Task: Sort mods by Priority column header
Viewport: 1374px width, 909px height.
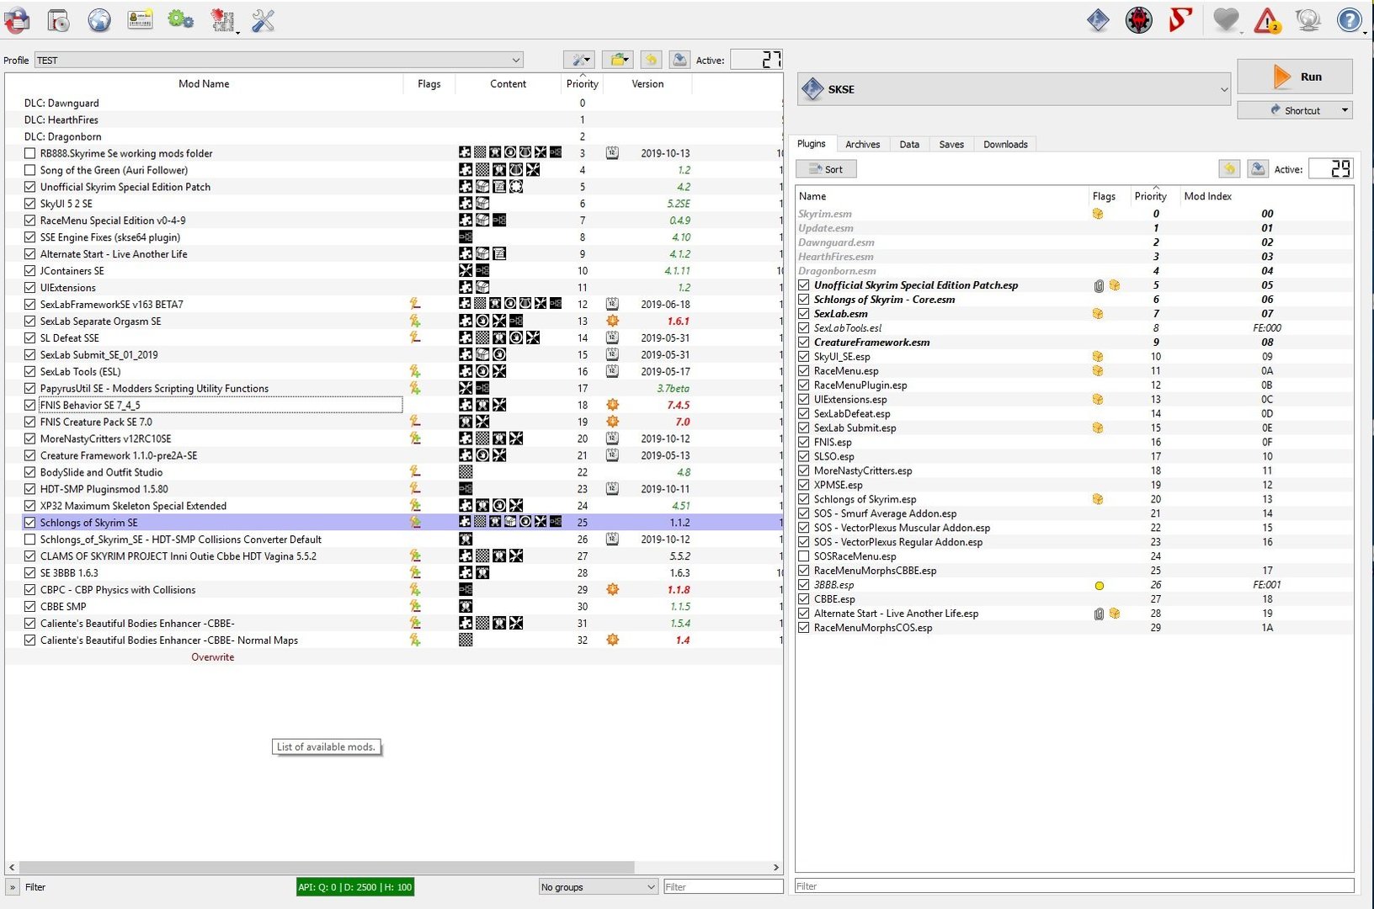Action: (x=583, y=83)
